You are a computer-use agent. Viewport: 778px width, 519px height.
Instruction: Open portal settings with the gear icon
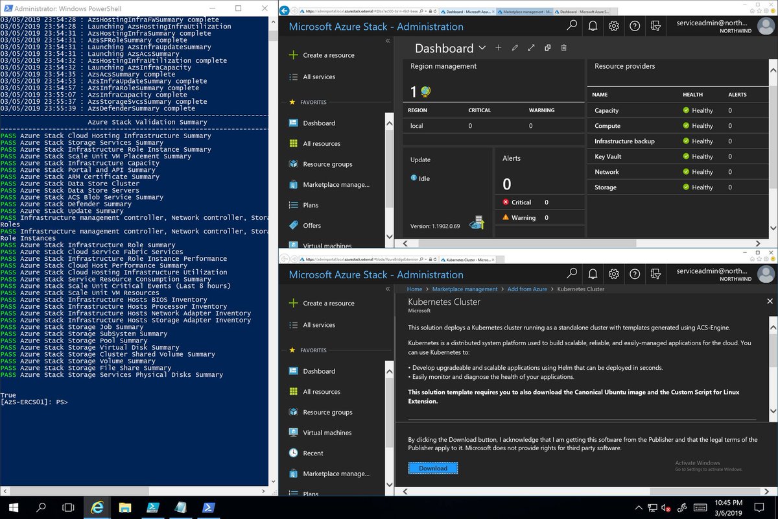pyautogui.click(x=613, y=27)
